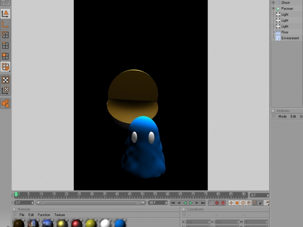The image size is (303, 227).
Task: Open the Materials Function menu
Action: [44, 215]
